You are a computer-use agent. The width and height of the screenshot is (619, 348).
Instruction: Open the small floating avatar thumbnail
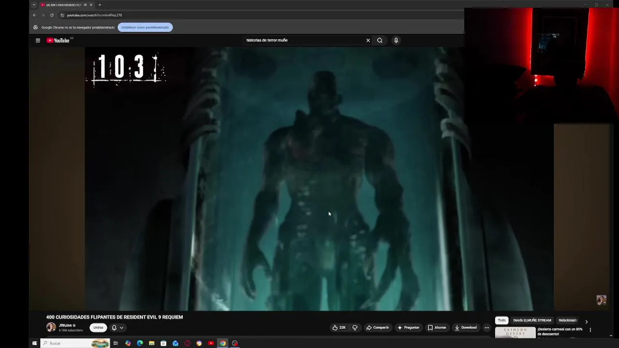[x=601, y=300]
